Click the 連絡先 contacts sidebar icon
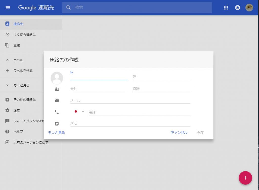This screenshot has width=259, height=190. point(7,24)
